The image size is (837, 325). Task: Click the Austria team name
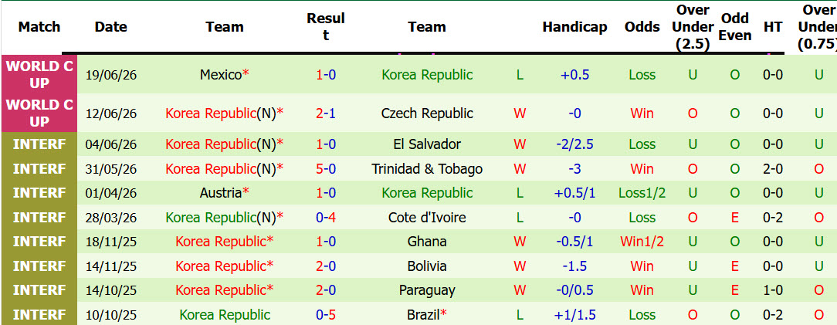pyautogui.click(x=221, y=193)
